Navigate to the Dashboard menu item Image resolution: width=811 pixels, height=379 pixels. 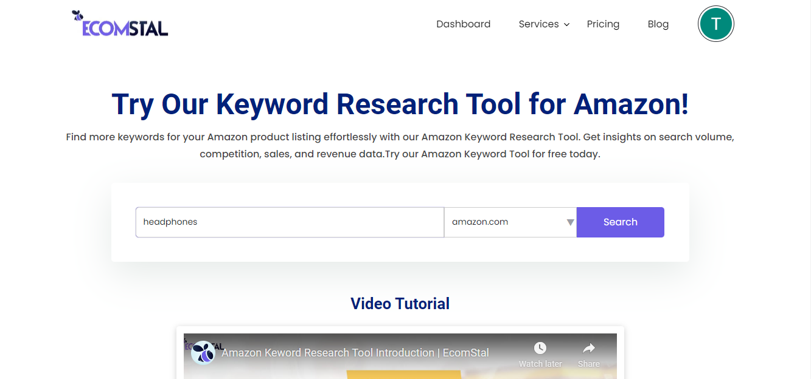[463, 24]
